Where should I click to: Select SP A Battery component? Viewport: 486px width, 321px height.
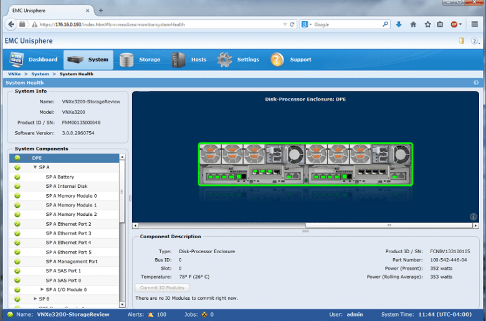point(64,177)
